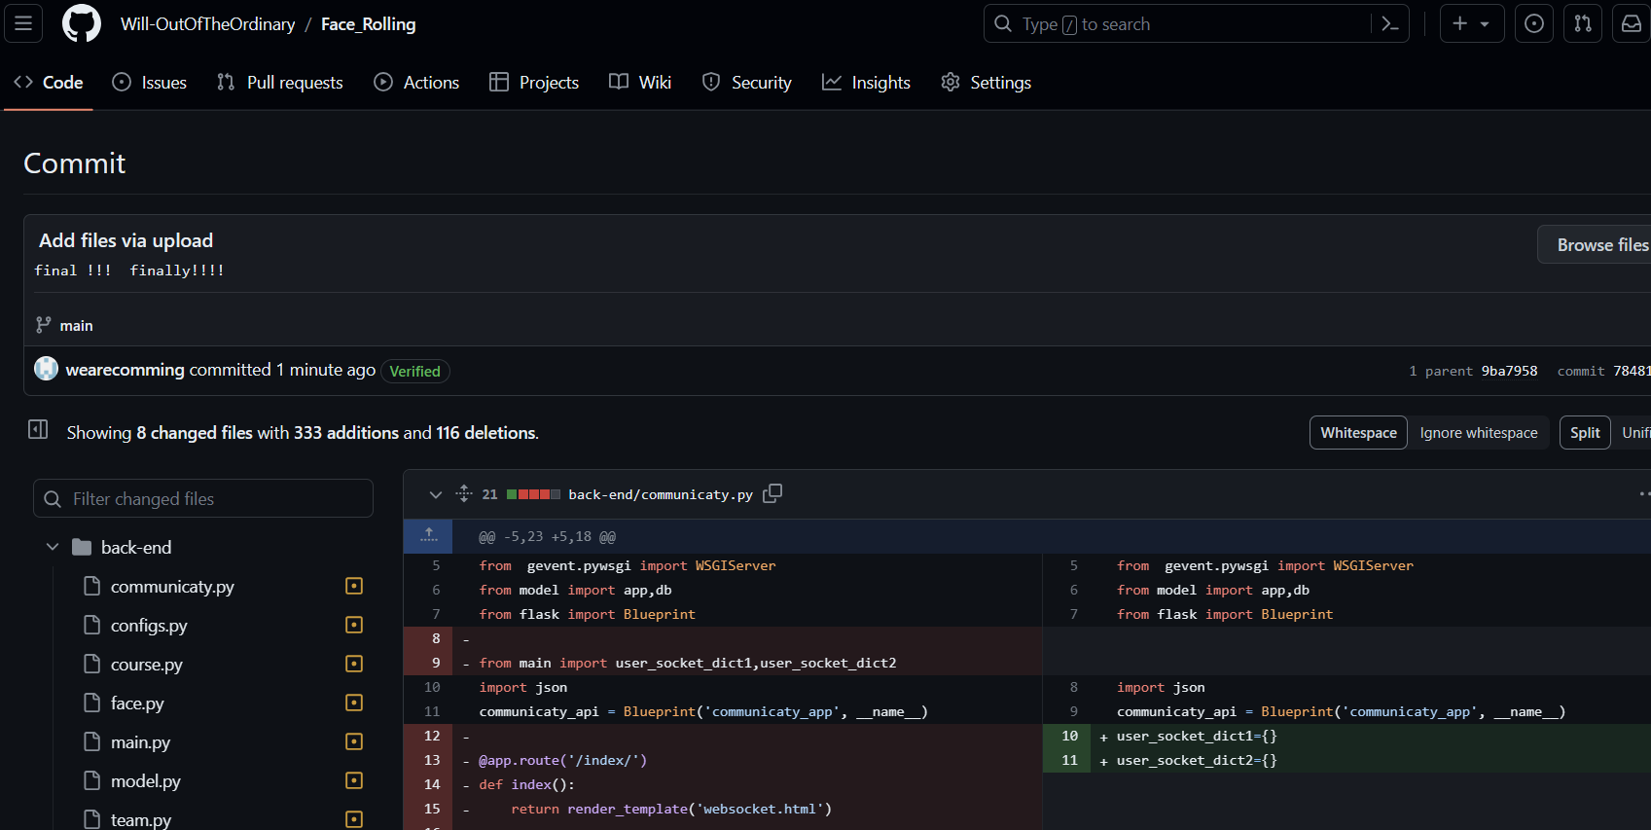Open the notifications inbox icon

[1632, 23]
